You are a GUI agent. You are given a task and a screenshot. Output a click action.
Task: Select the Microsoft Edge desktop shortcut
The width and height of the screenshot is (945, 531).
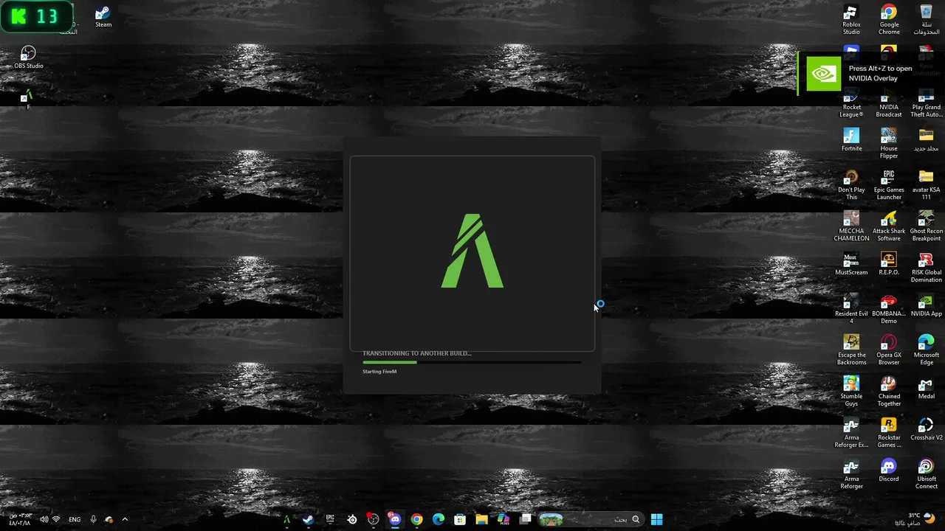(927, 350)
